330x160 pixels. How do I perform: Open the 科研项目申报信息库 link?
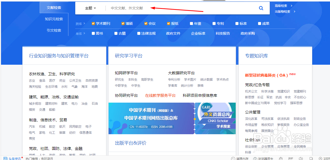200,96
